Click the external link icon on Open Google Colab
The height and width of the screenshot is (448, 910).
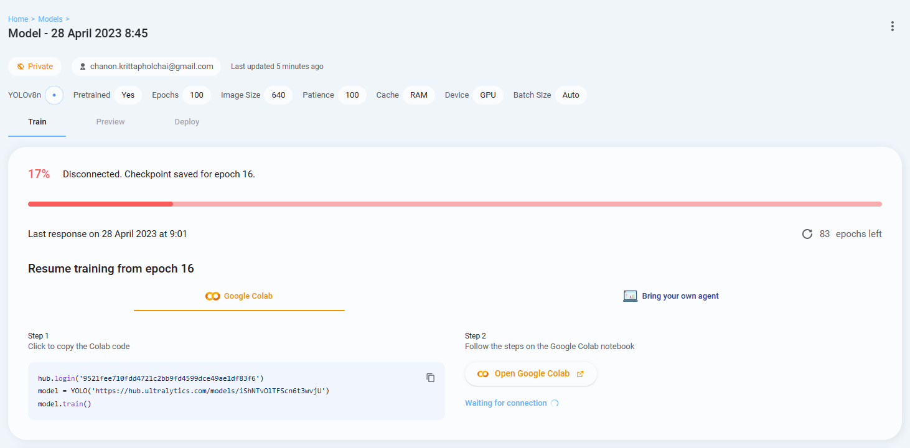click(580, 373)
